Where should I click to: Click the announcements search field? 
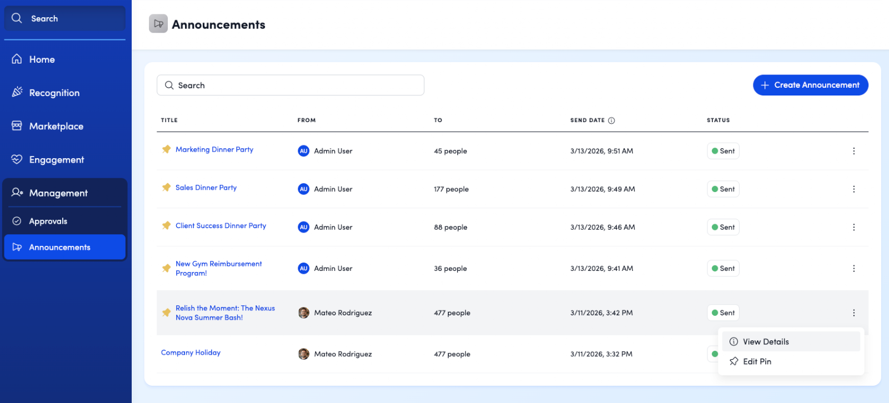coord(291,85)
